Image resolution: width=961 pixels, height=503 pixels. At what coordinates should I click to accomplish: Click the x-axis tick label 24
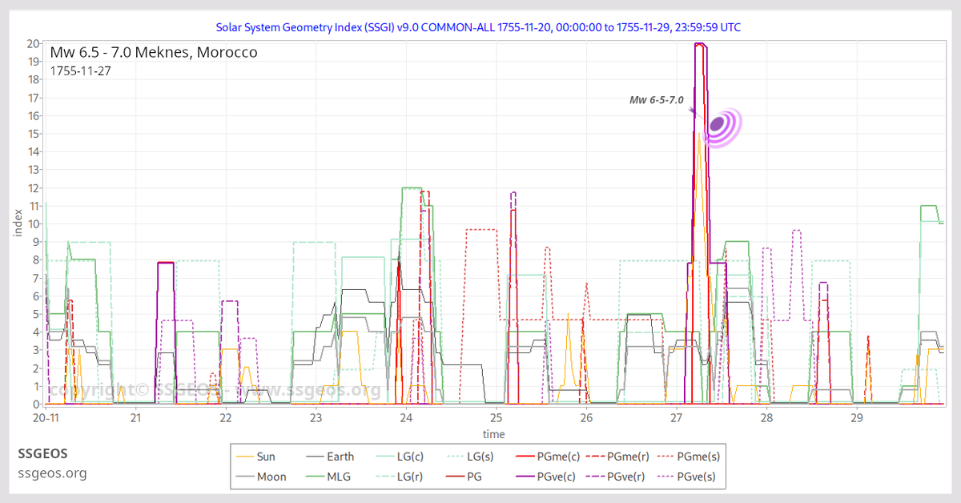click(406, 417)
